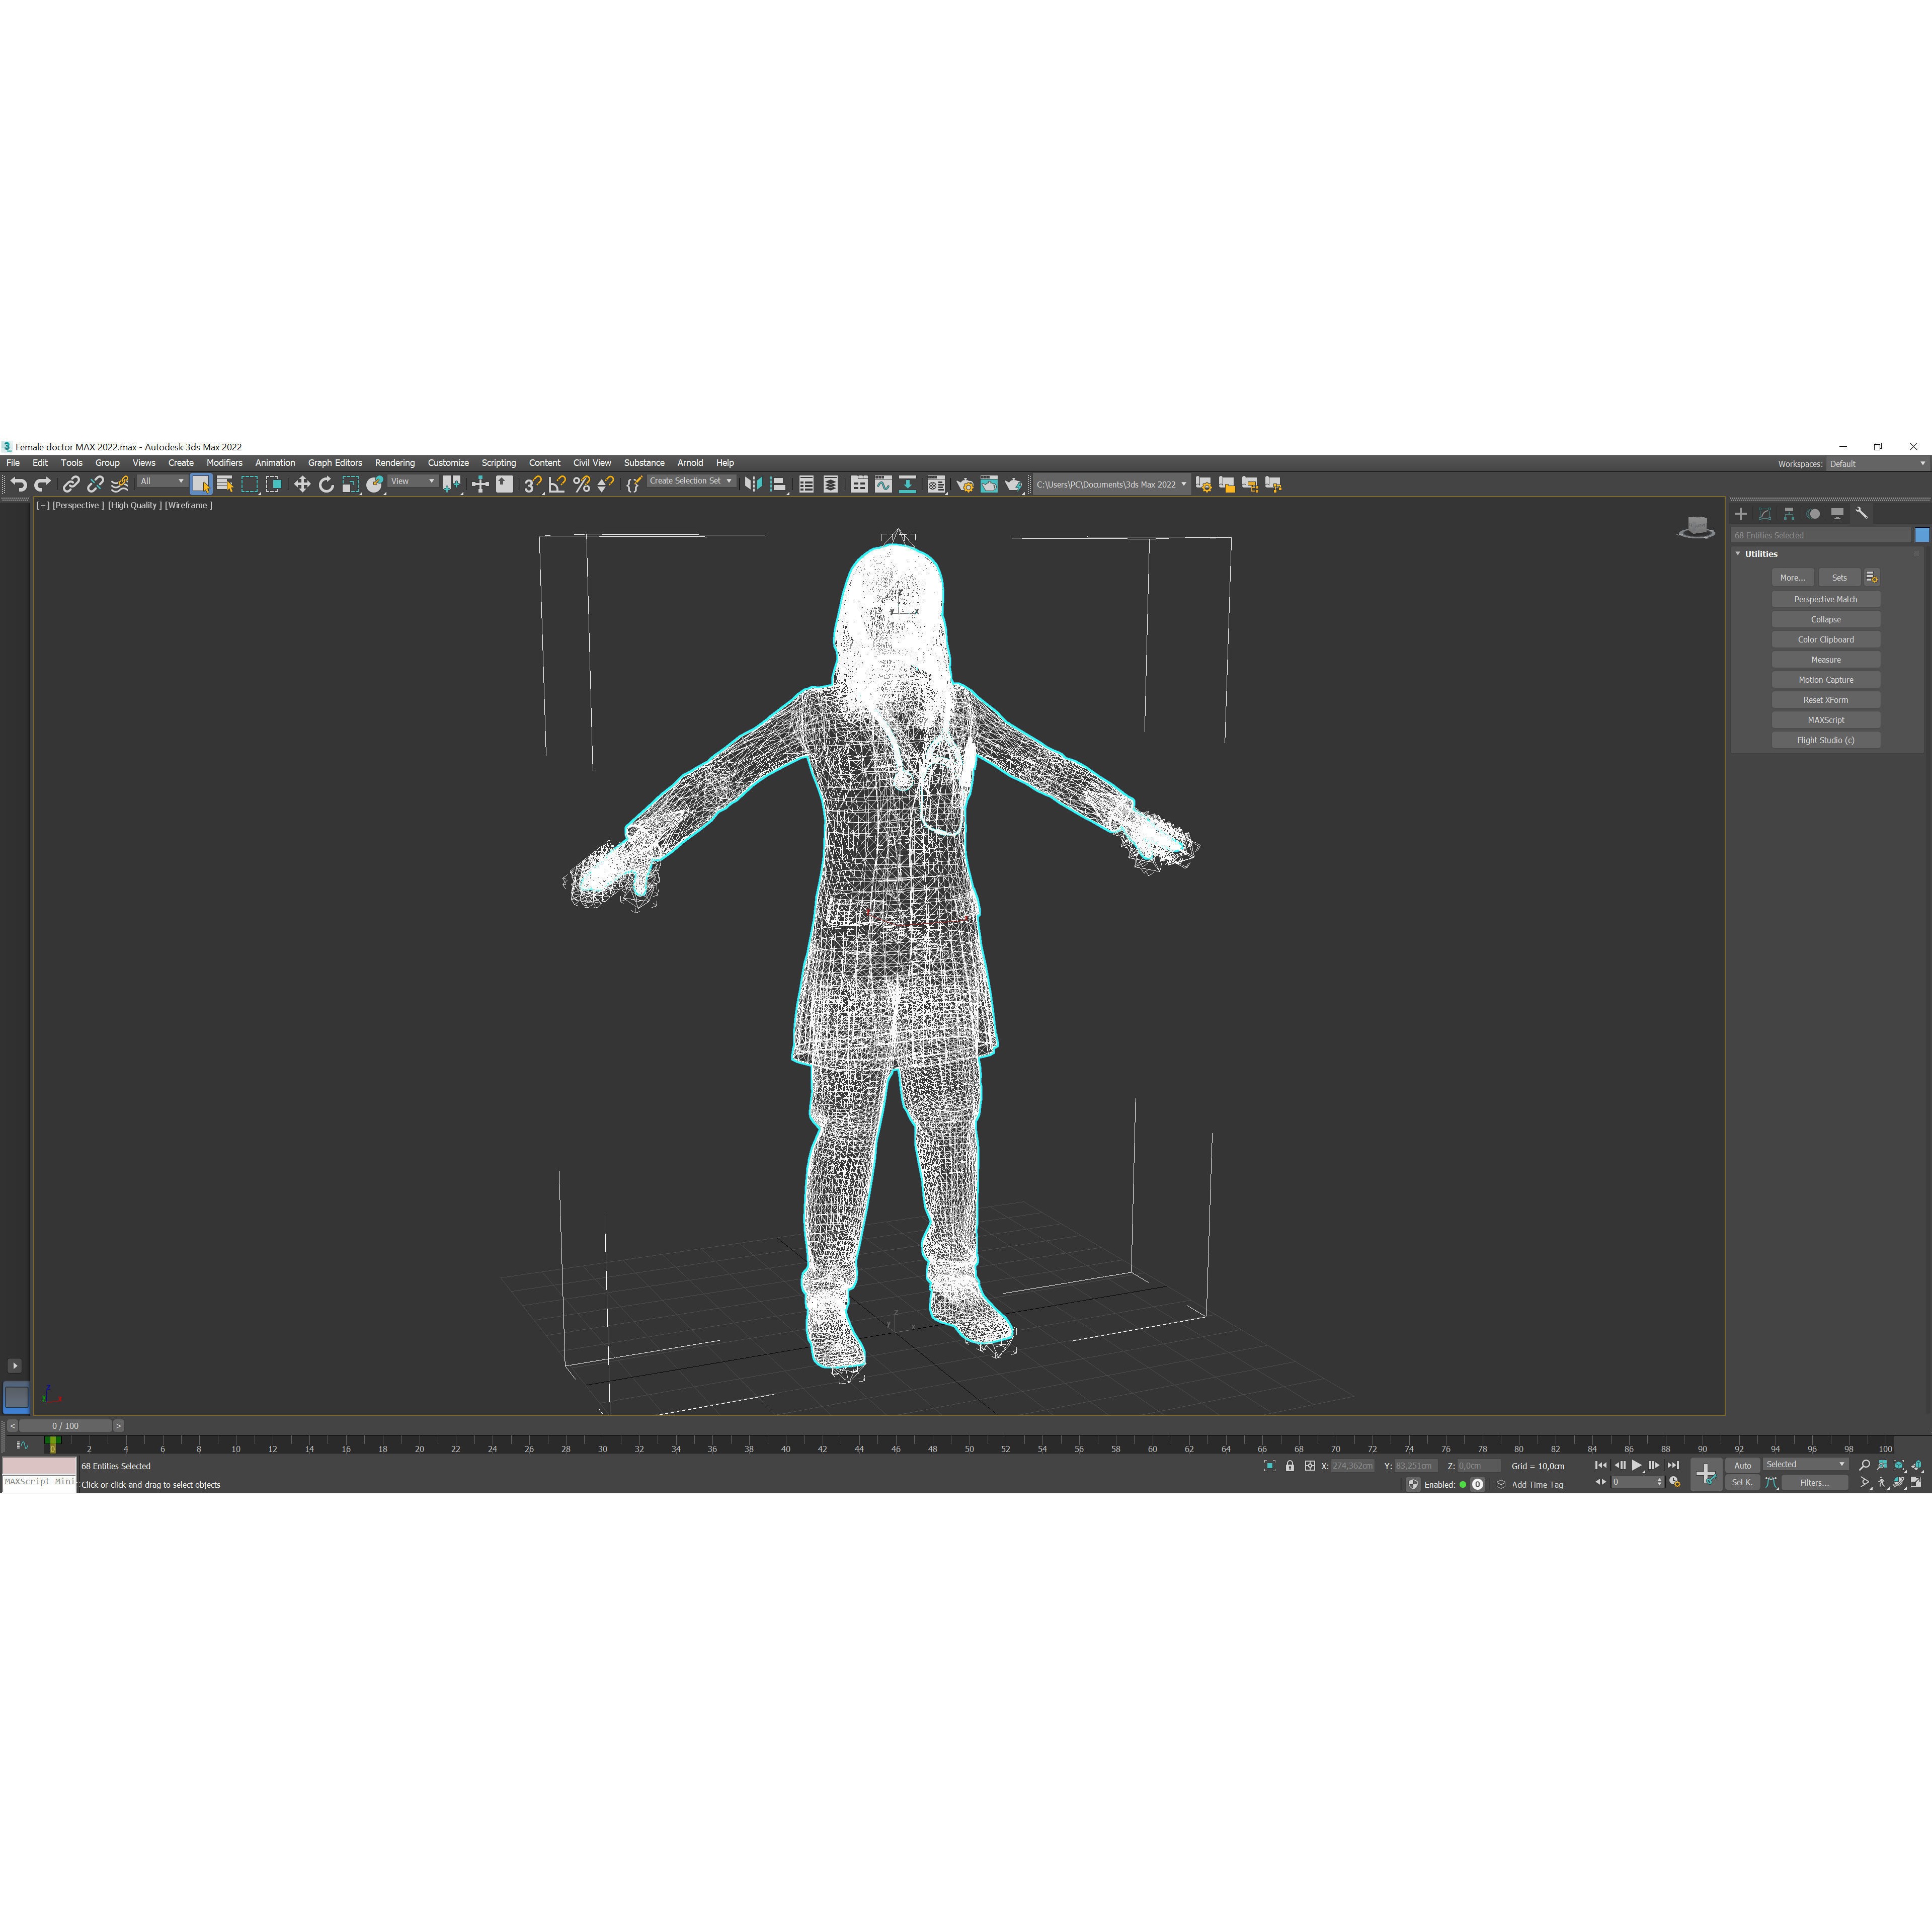Toggle the Spinner Snap button
This screenshot has height=1932, width=1932.
(x=605, y=484)
